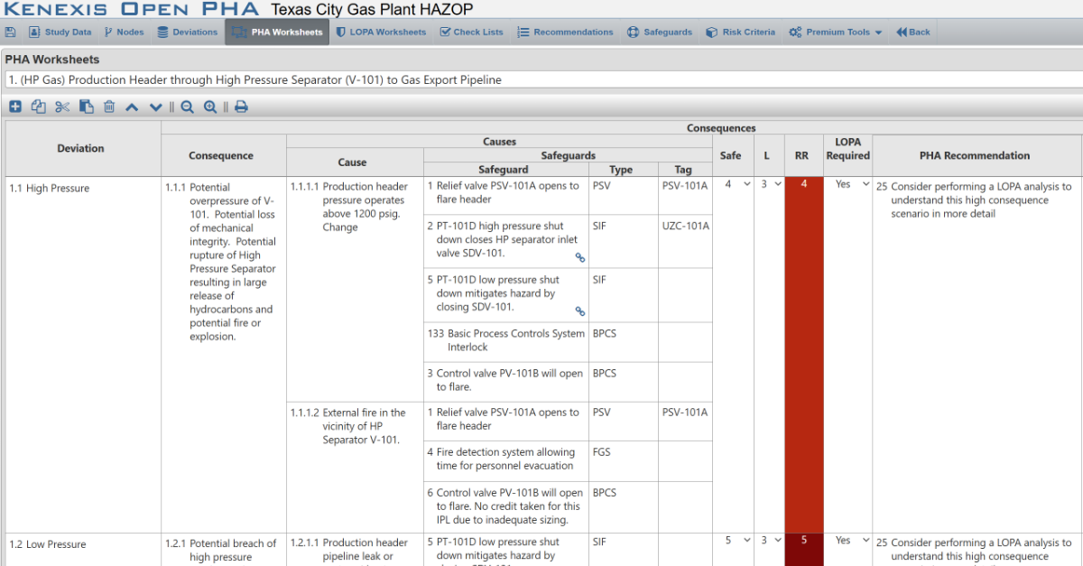Click the Back button
1083x566 pixels.
point(912,32)
